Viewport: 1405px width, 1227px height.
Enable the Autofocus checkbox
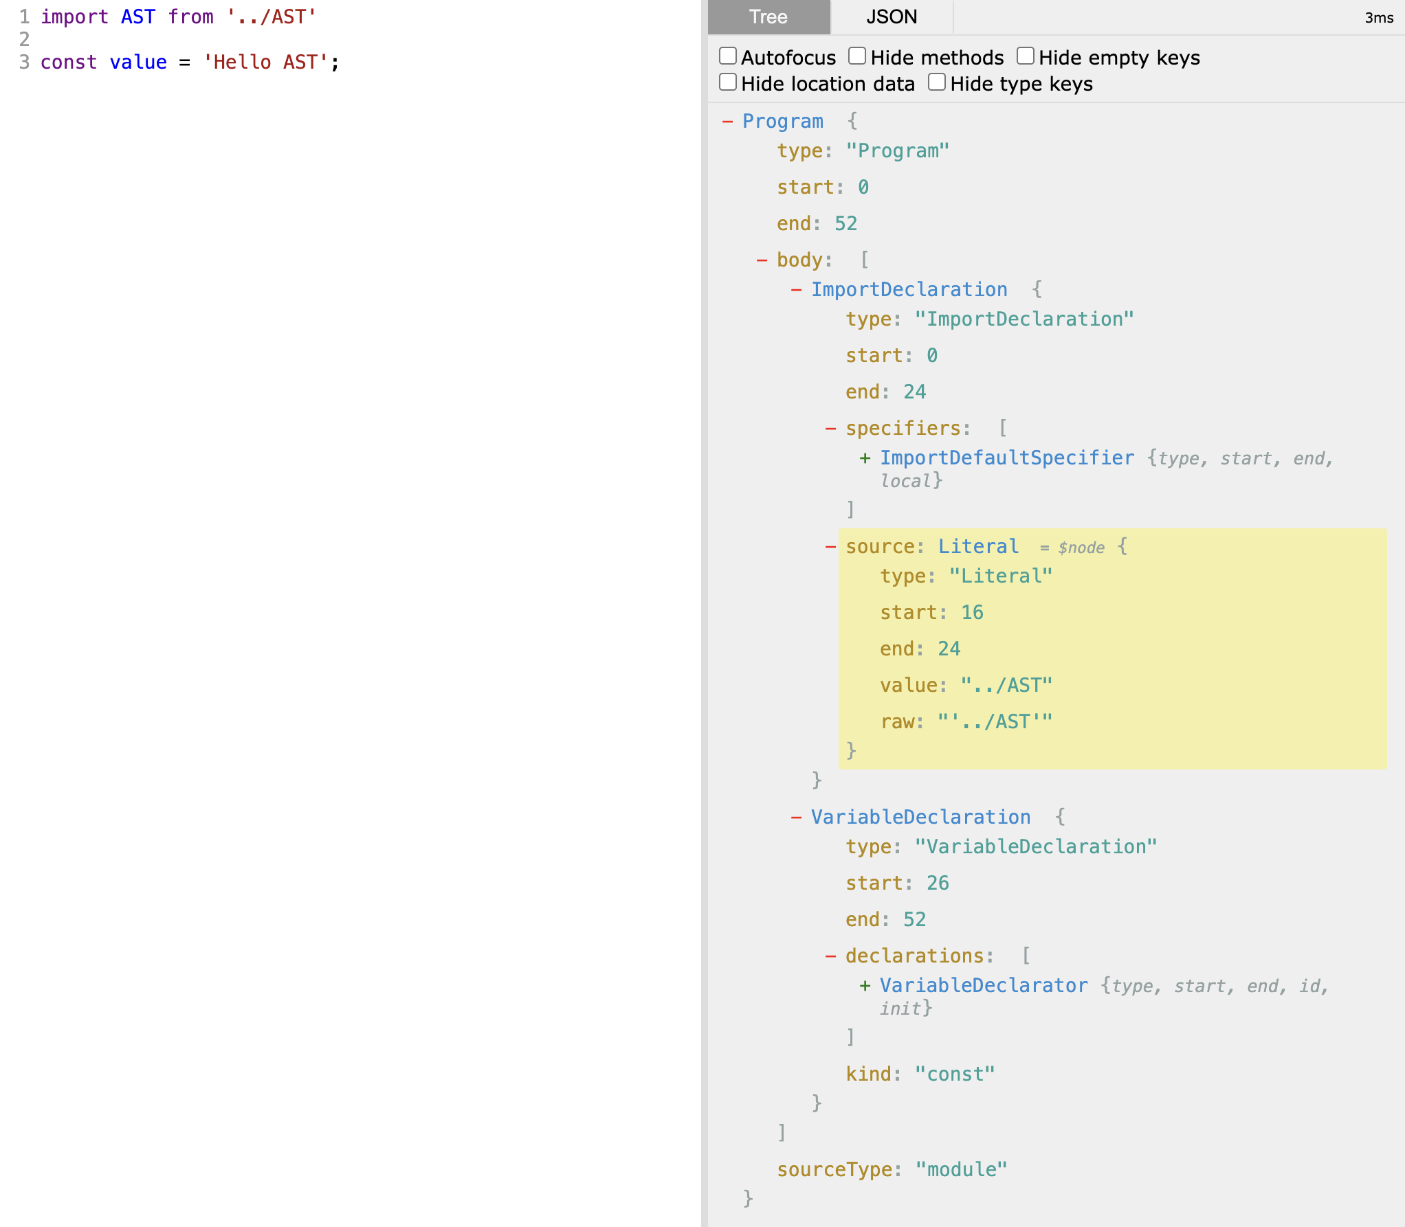(x=728, y=56)
